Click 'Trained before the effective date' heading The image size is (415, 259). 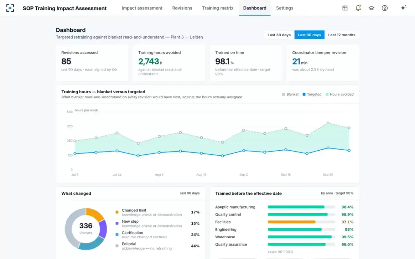click(249, 193)
